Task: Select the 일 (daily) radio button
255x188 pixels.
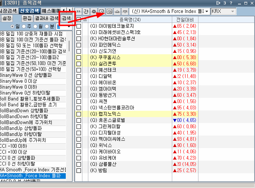Action: [x=12, y=26]
